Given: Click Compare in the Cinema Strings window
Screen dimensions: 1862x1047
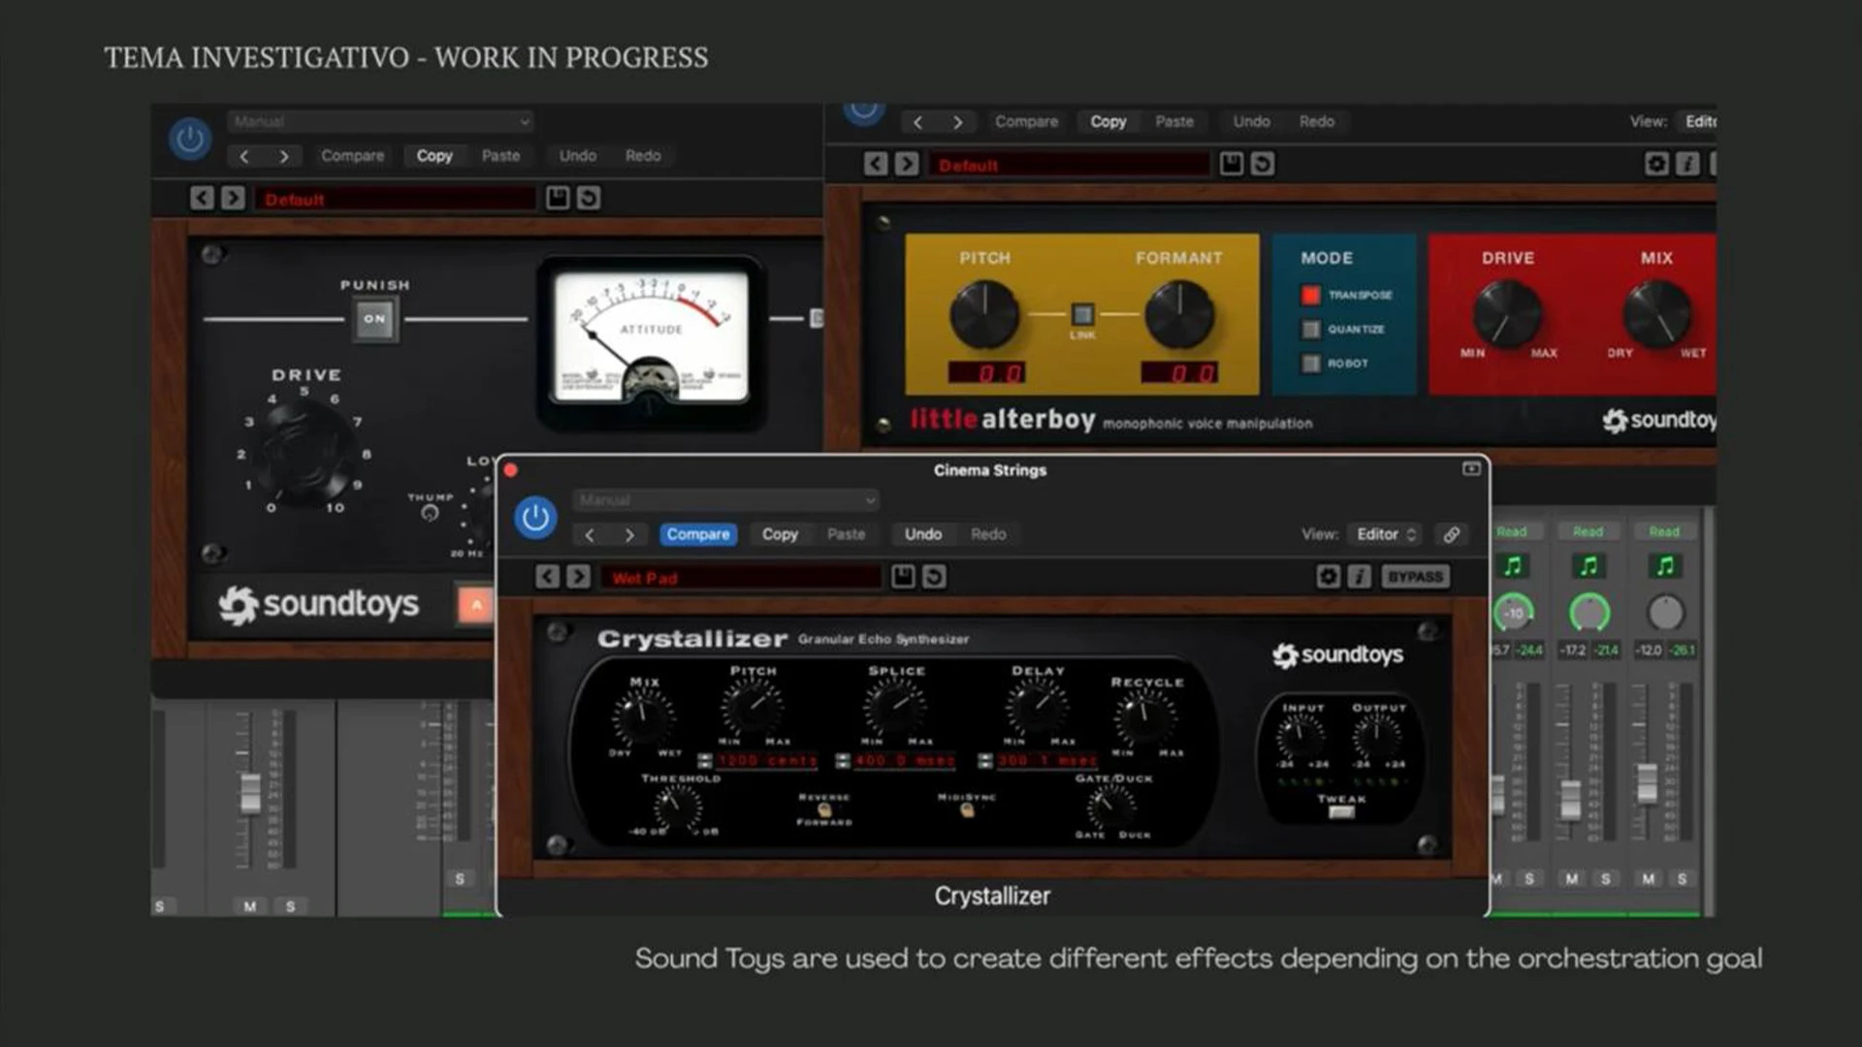Looking at the screenshot, I should coord(698,534).
